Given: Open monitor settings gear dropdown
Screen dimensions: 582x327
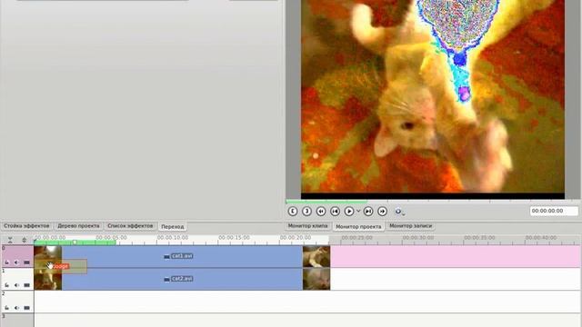Looking at the screenshot, I should 400,212.
